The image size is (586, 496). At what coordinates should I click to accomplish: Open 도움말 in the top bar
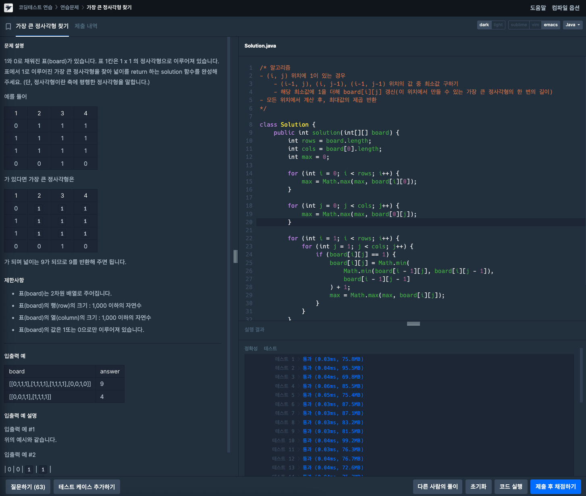[x=538, y=8]
